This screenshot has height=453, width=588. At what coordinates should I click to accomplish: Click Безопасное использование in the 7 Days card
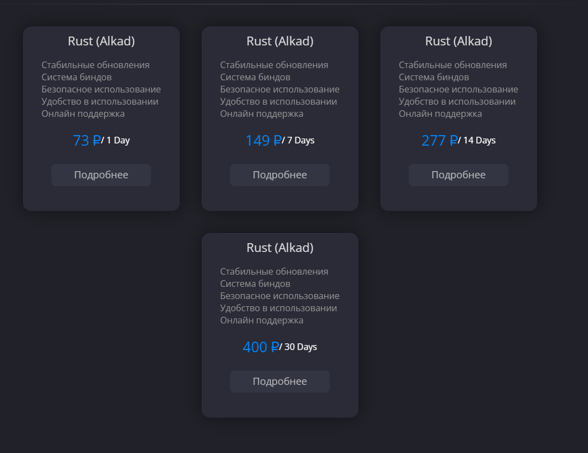(x=280, y=89)
